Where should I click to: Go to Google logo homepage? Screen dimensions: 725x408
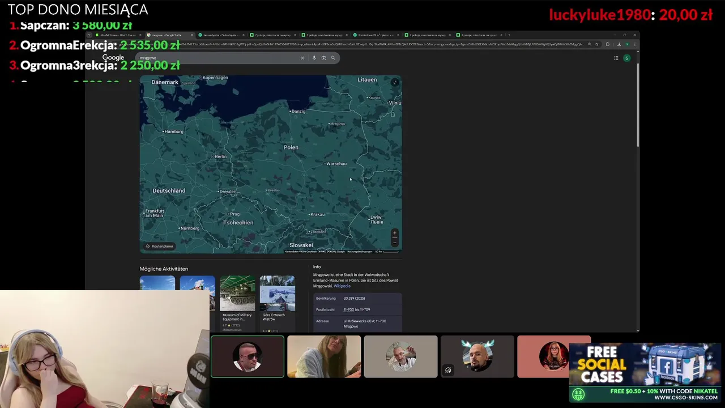click(113, 58)
